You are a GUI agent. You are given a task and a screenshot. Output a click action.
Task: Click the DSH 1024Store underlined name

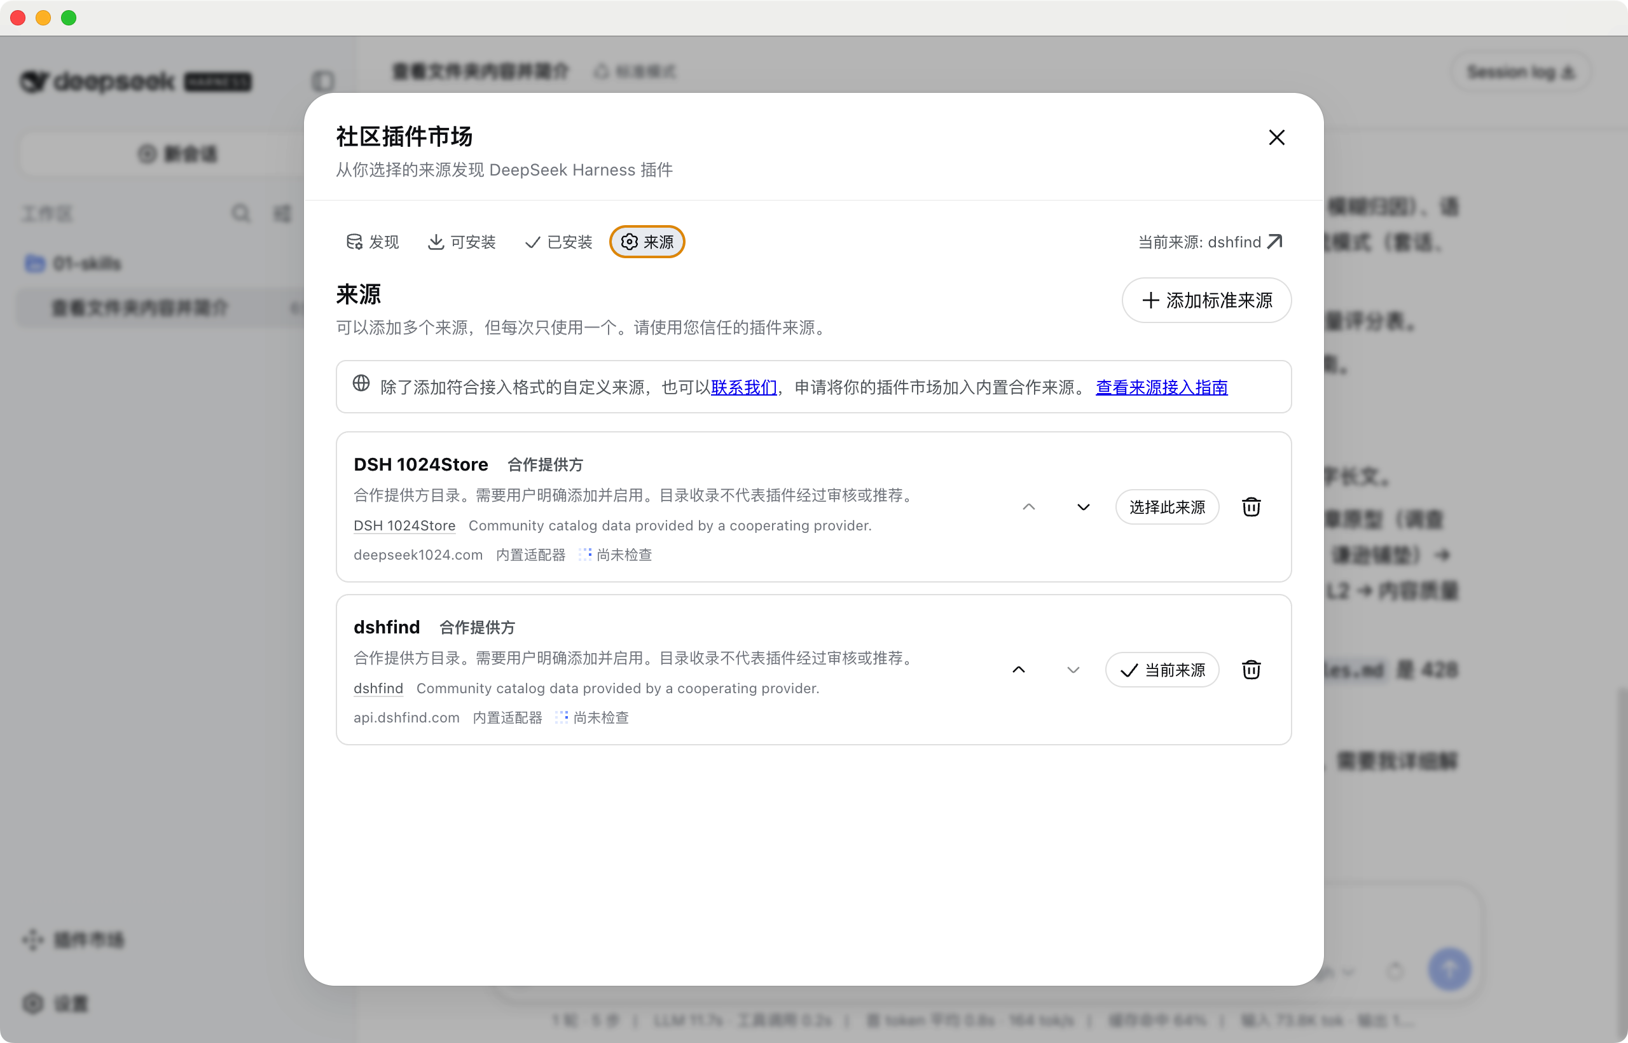404,525
